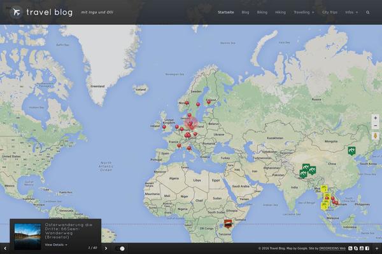The image size is (382, 254).
Task: Open the City Trips menu item
Action: (330, 13)
